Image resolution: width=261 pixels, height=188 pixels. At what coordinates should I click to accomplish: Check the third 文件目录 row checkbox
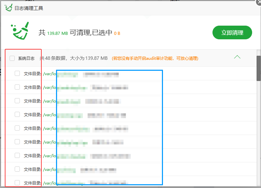17,101
